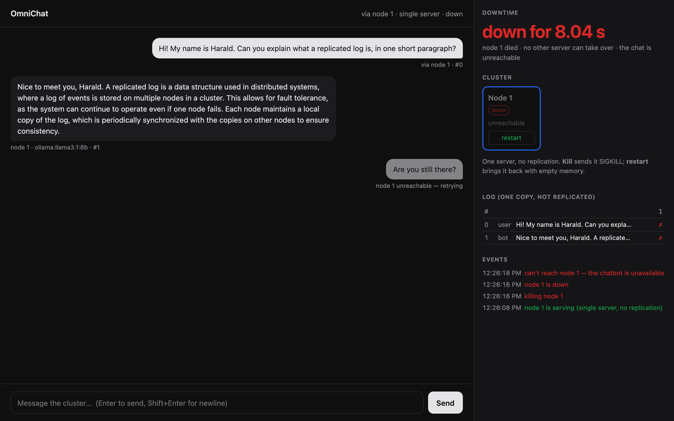Click 'node 1 unreachable — retrying' status
Image resolution: width=674 pixels, height=421 pixels.
(x=419, y=186)
